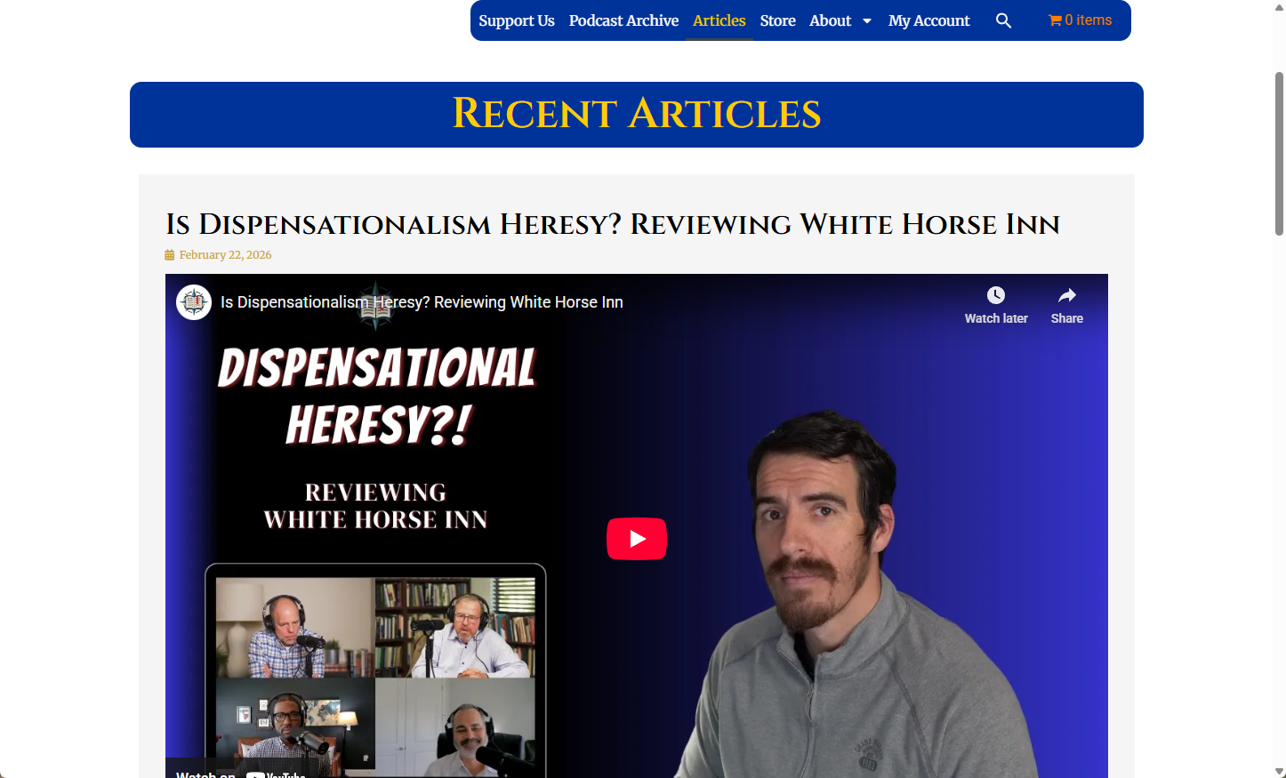The height and width of the screenshot is (778, 1286).
Task: Open the Support Us menu item
Action: click(x=516, y=20)
